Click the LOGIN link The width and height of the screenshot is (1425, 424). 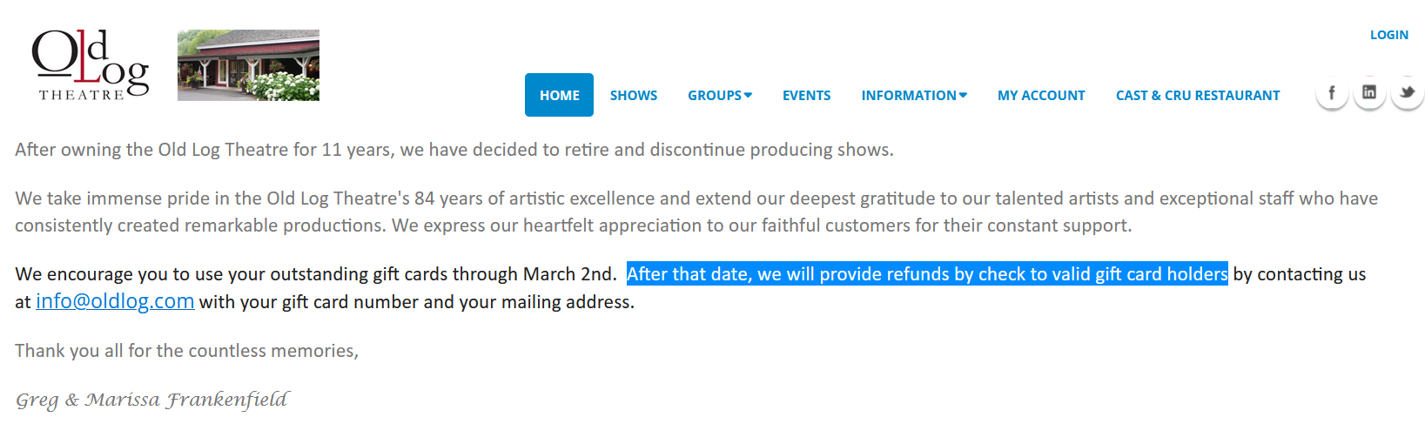(1388, 35)
